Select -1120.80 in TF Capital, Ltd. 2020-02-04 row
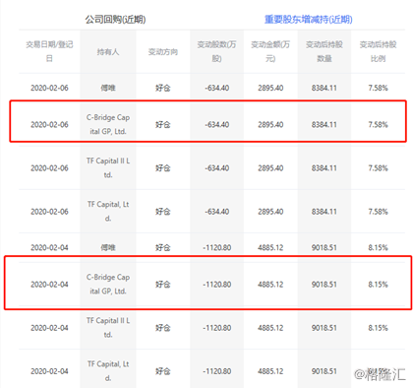Screen dimensions: 413x388 click(216, 371)
